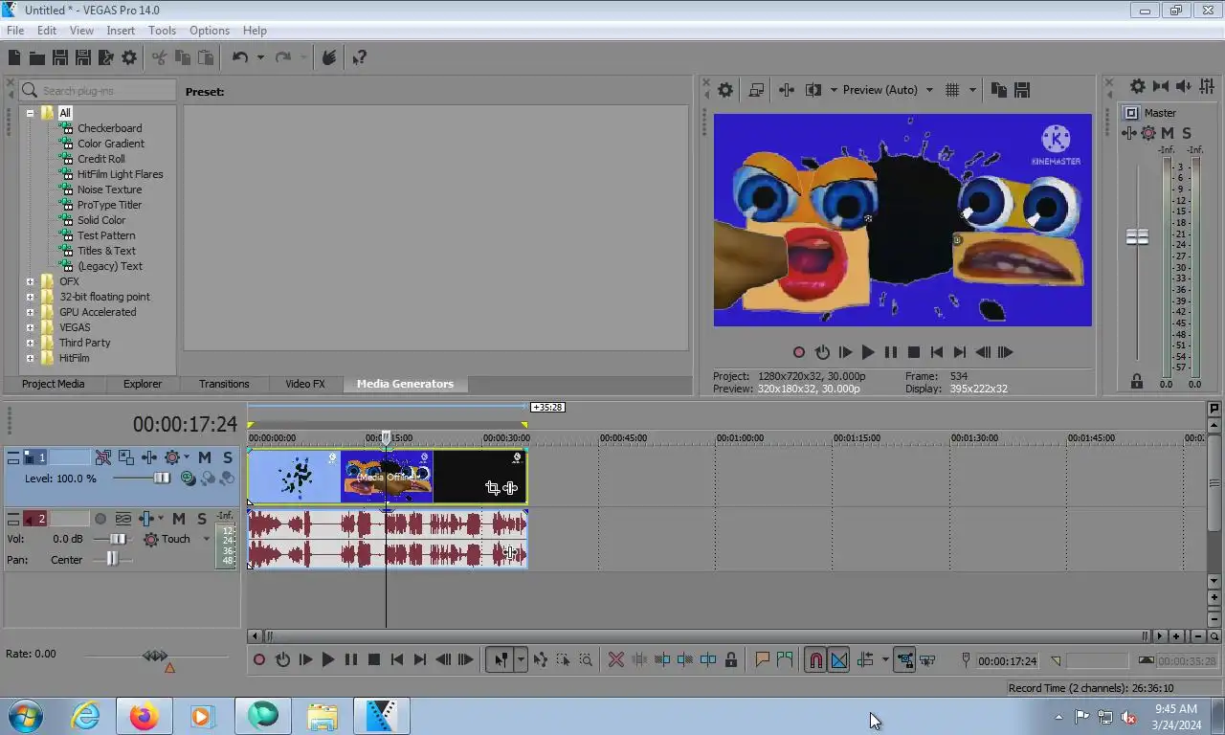1225x735 pixels.
Task: Click the green compositing mode icon track 1
Action: (188, 479)
